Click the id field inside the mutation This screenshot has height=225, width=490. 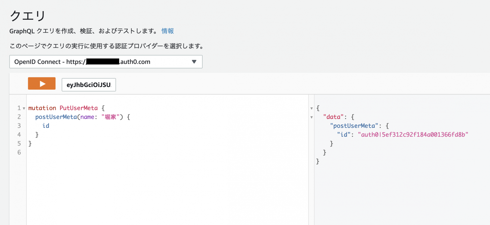[x=46, y=126]
